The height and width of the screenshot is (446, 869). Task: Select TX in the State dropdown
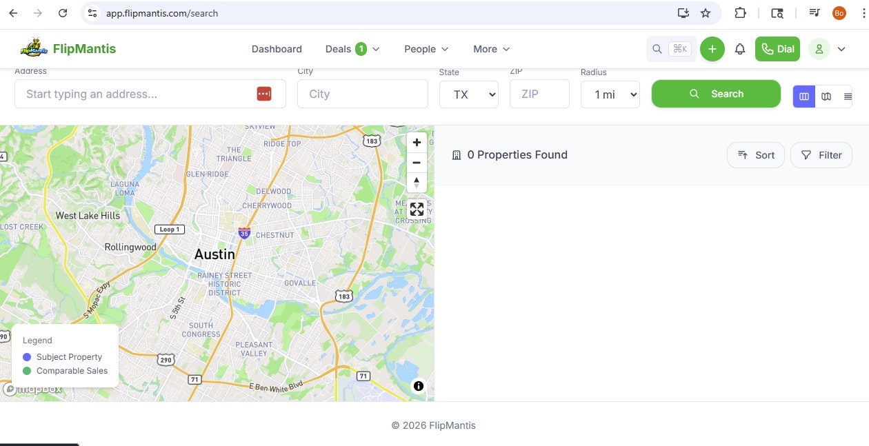tap(468, 94)
